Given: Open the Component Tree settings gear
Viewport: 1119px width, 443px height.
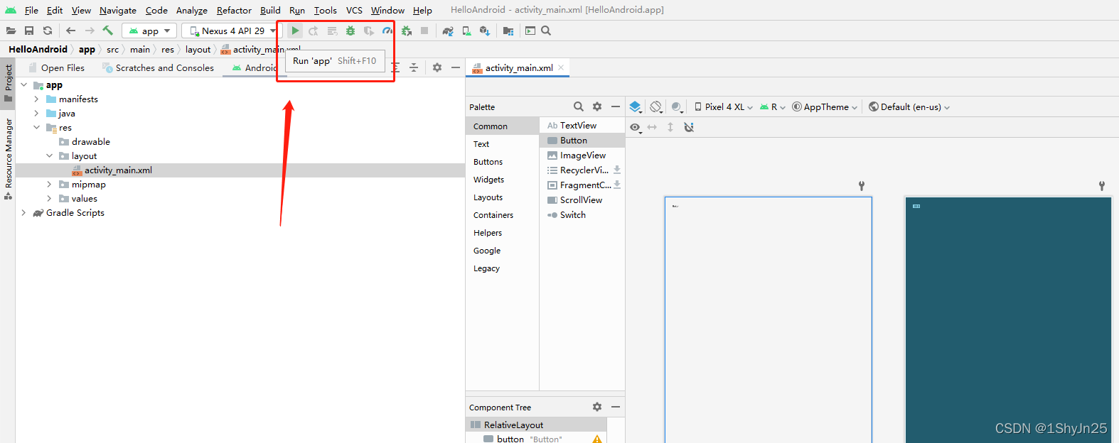Looking at the screenshot, I should (597, 407).
